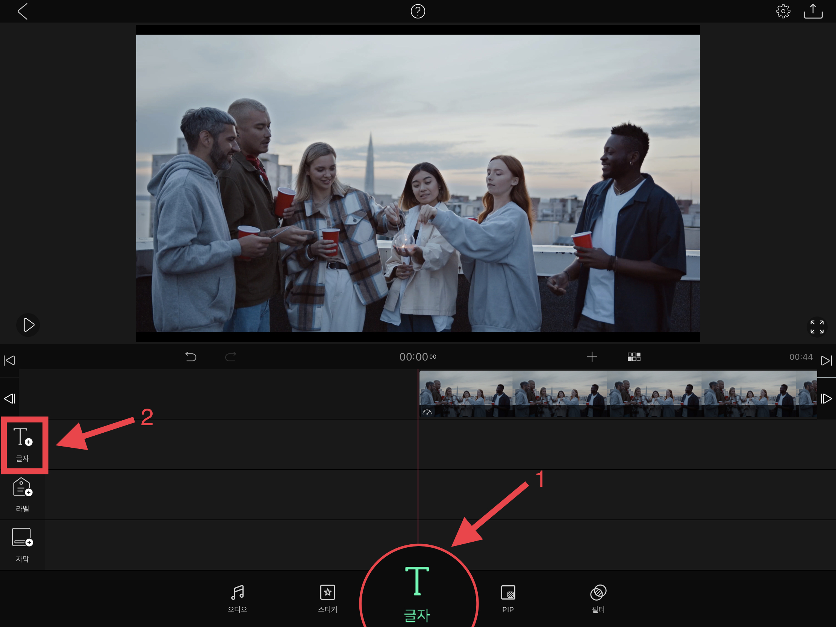The image size is (836, 627).
Task: Enter fullscreen preview mode
Action: (x=817, y=327)
